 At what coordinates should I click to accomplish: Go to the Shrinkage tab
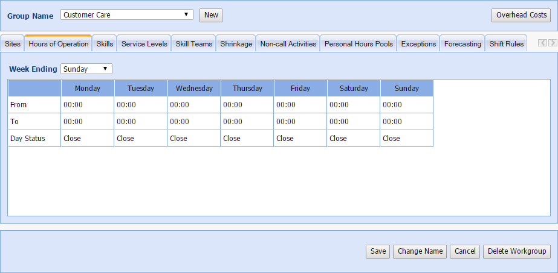click(x=236, y=44)
